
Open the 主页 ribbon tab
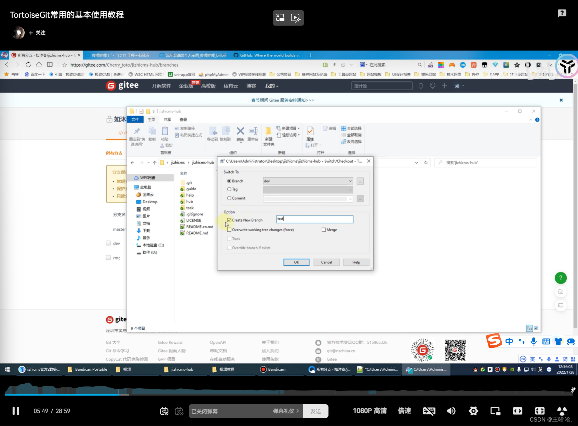[151, 120]
